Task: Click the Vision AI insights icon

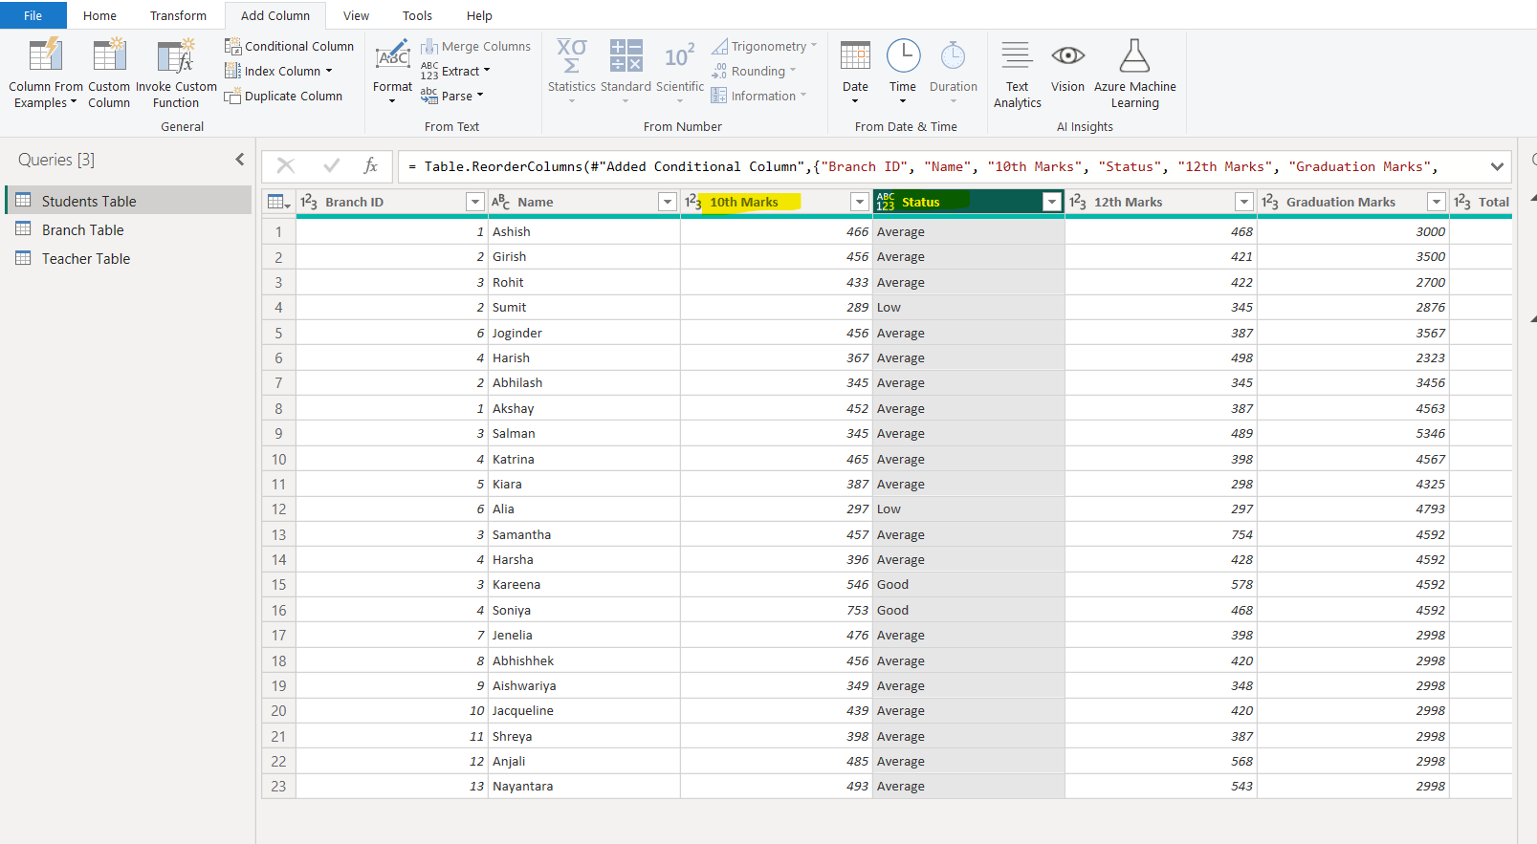Action: [1067, 56]
